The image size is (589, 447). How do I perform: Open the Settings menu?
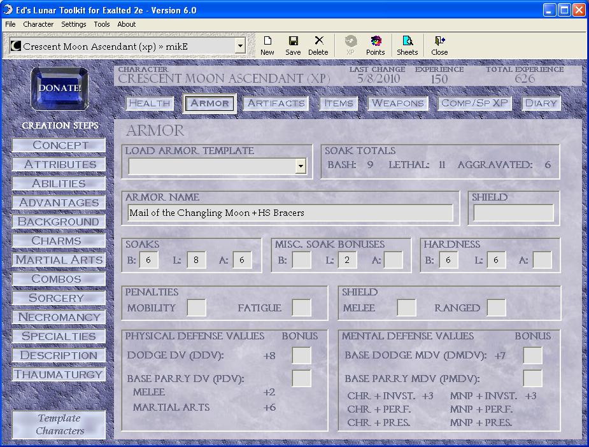coord(74,24)
